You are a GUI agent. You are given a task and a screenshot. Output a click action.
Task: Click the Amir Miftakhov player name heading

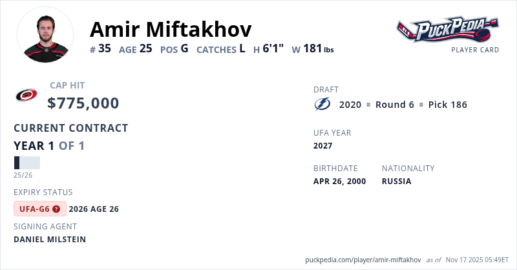(x=171, y=28)
